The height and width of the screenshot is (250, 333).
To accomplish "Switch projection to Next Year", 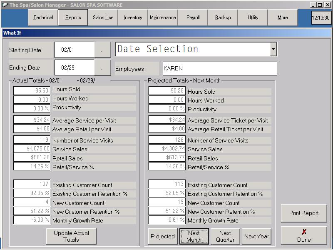I will [256, 236].
